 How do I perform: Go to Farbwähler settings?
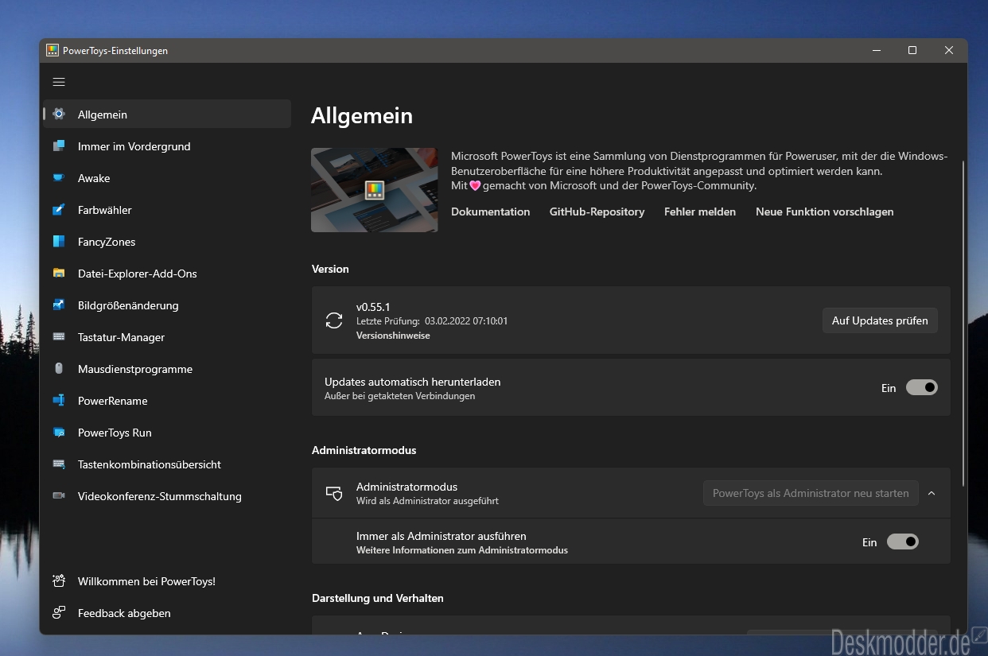(x=167, y=210)
